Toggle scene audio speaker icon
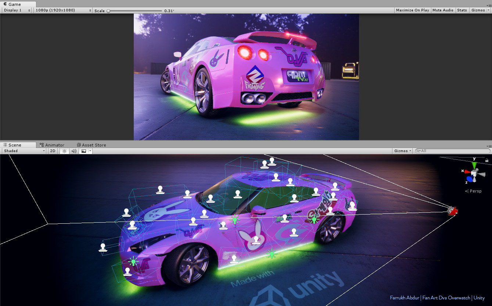 coord(74,151)
